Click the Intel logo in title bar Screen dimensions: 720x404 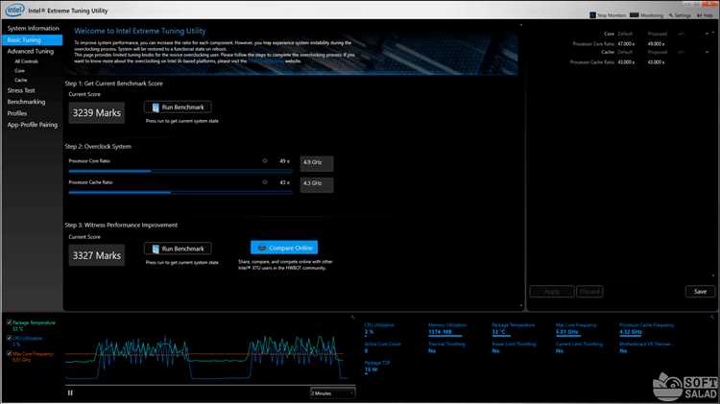pyautogui.click(x=14, y=10)
